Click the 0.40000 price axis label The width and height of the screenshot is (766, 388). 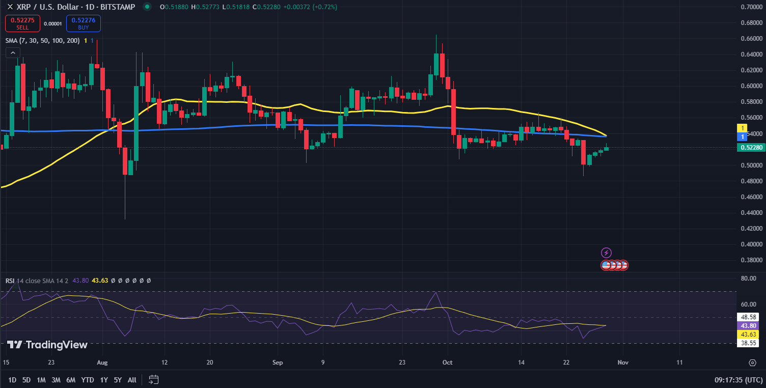751,244
